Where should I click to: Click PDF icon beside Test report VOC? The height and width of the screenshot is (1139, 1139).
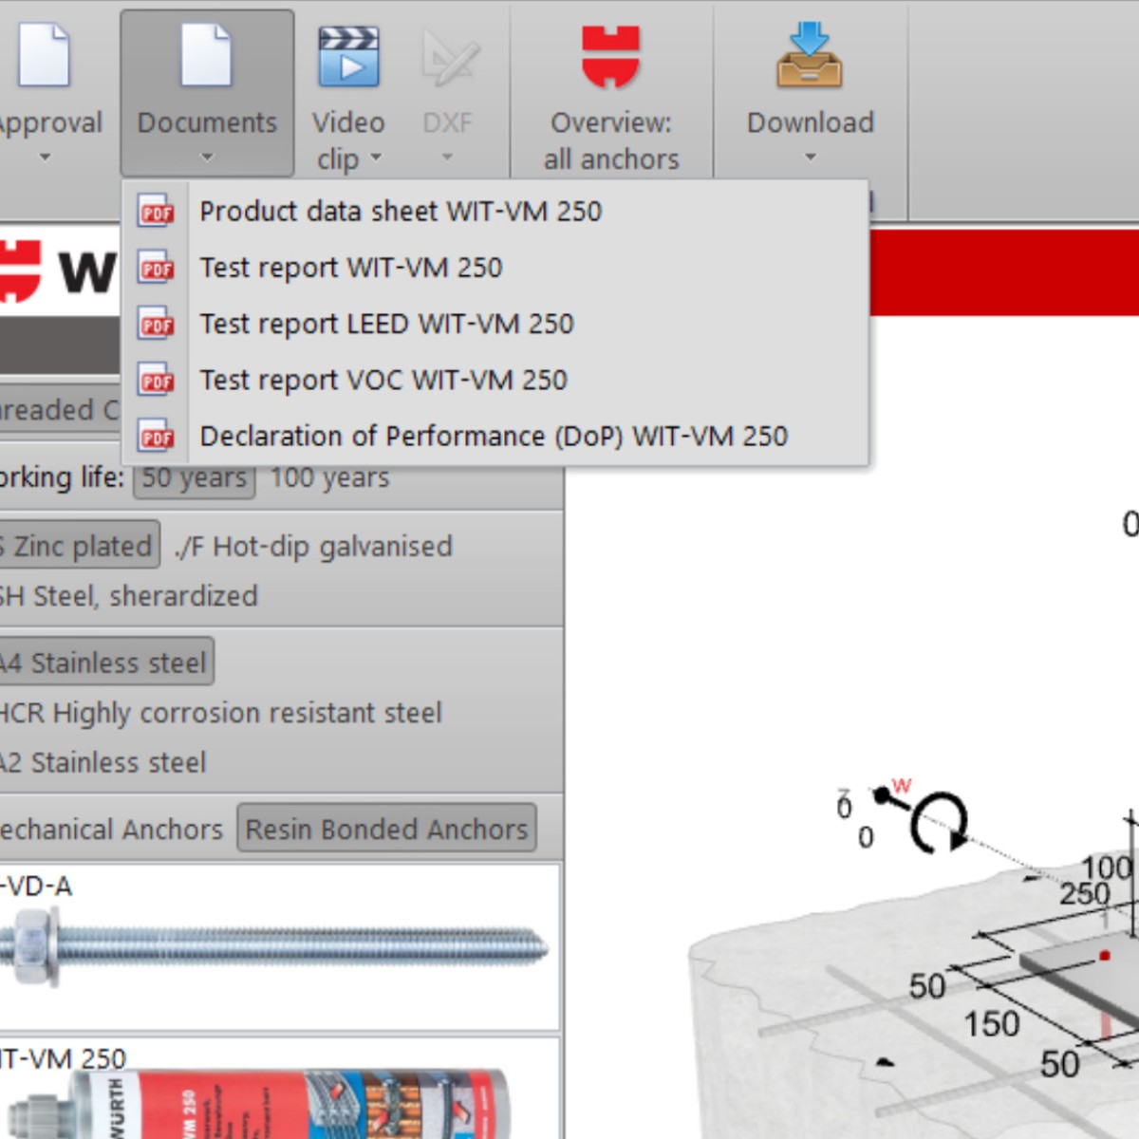(157, 380)
